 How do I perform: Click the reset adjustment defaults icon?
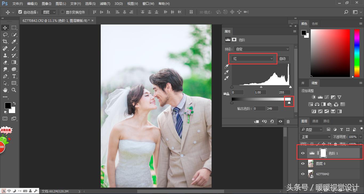click(272, 122)
